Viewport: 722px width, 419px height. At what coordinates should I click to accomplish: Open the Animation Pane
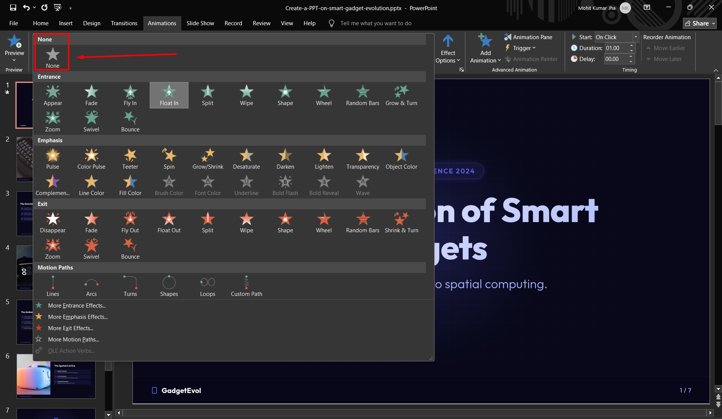[528, 37]
